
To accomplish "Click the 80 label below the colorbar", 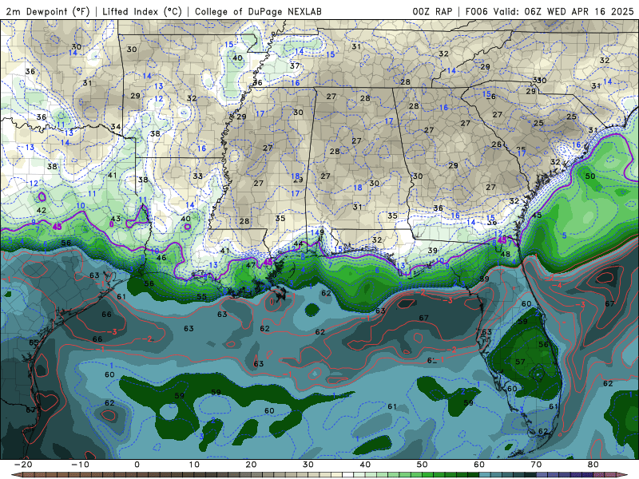I will click(593, 465).
